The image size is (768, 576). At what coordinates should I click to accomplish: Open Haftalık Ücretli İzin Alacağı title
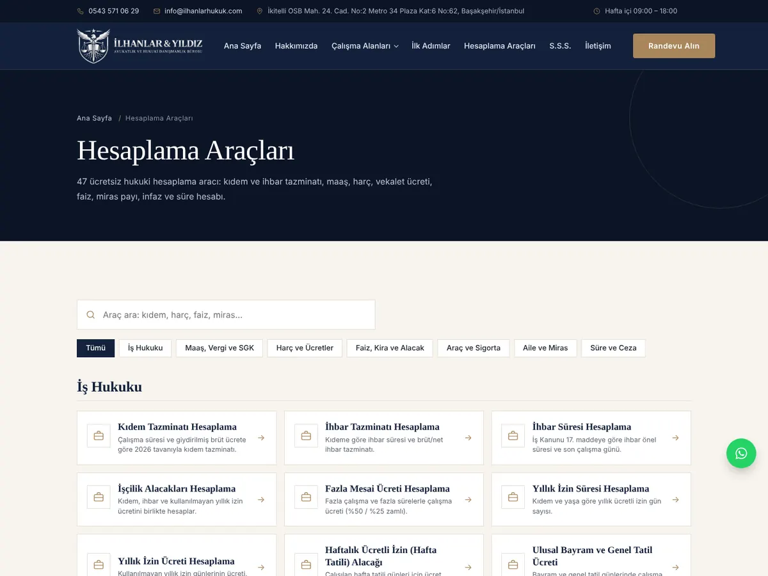click(x=381, y=556)
